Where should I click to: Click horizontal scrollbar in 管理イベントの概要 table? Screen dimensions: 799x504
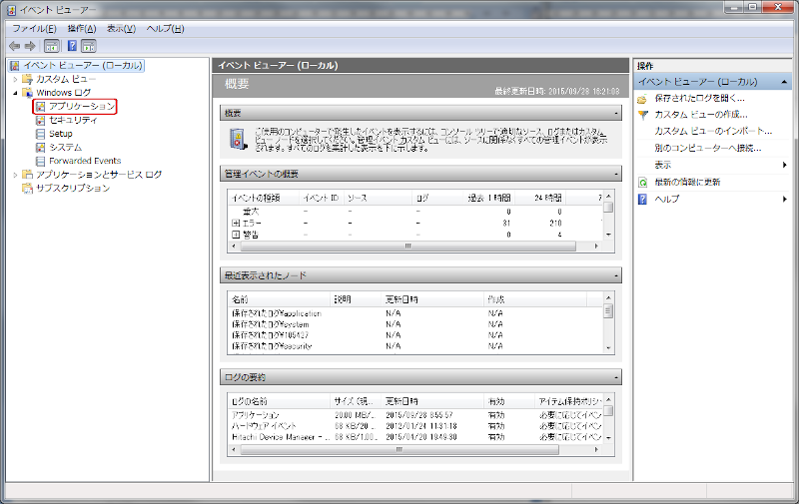click(407, 247)
